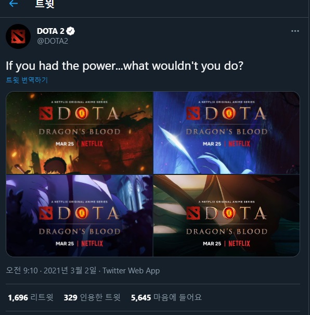Viewport: 310px width, 315px height.
Task: Click the 트윗 header title
Action: [45, 4]
